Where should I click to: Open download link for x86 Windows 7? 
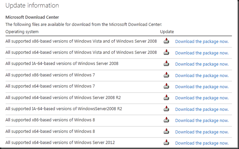click(x=202, y=76)
